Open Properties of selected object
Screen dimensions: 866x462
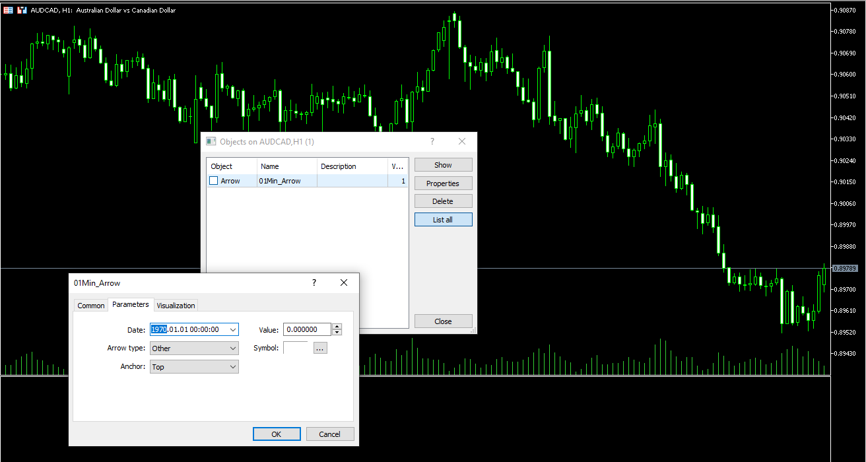tap(443, 183)
